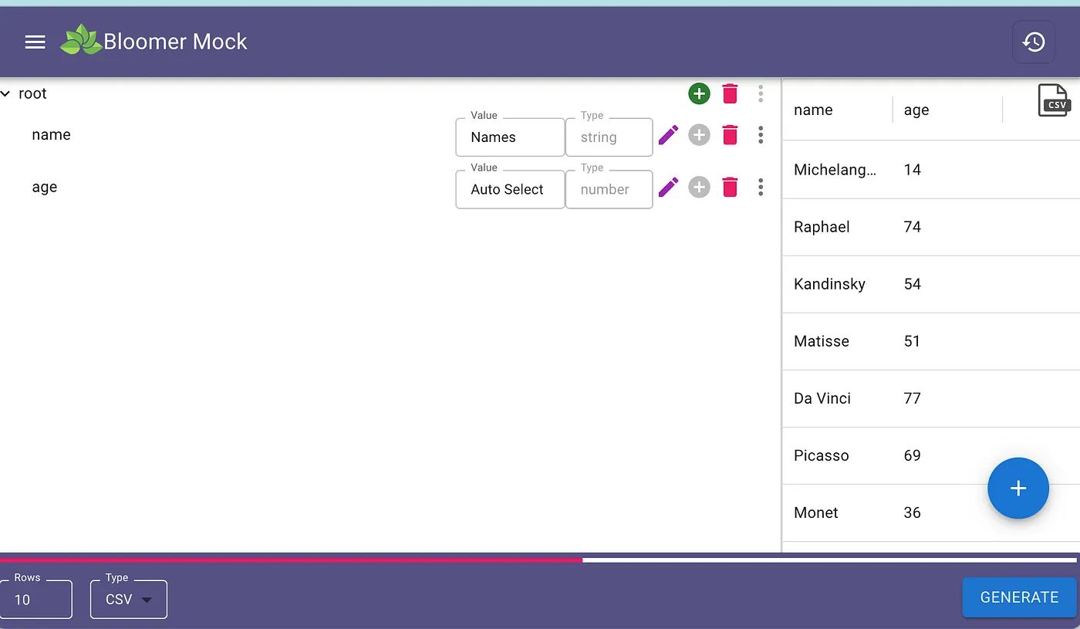Open the output Type CSV dropdown

pyautogui.click(x=129, y=600)
